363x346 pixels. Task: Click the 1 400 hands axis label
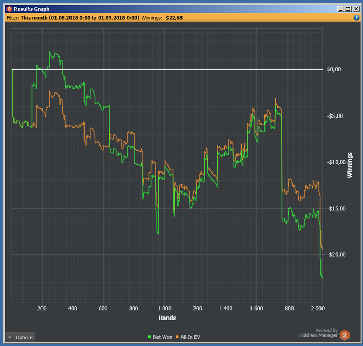tap(226, 308)
